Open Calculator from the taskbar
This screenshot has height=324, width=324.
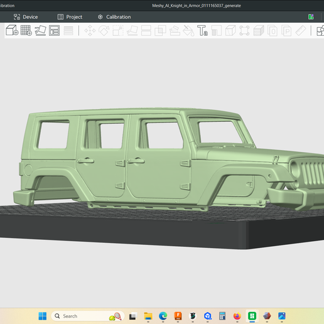pyautogui.click(x=222, y=316)
